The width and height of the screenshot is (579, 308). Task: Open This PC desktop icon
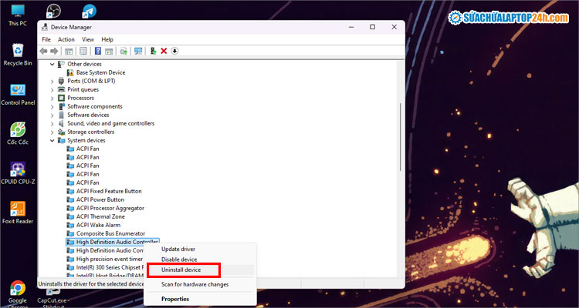pyautogui.click(x=18, y=15)
